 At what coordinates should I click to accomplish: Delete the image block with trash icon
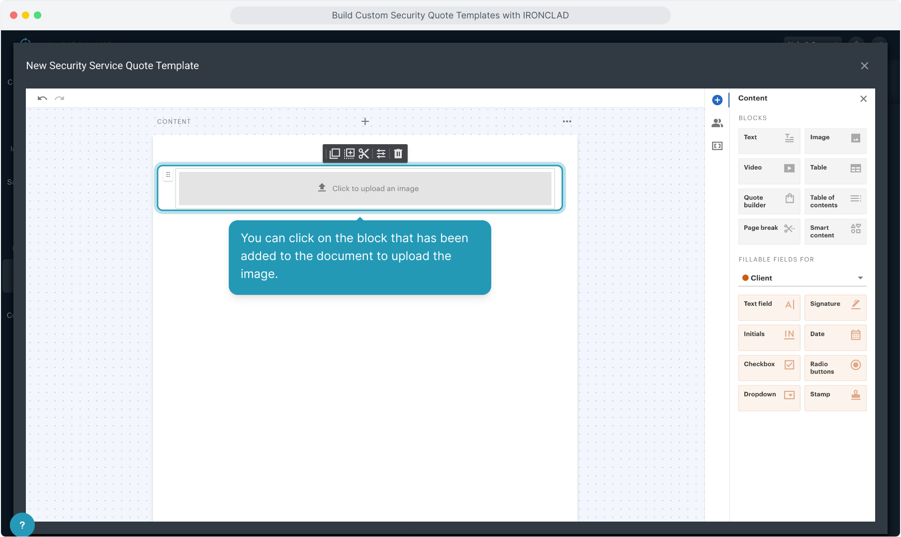[398, 154]
